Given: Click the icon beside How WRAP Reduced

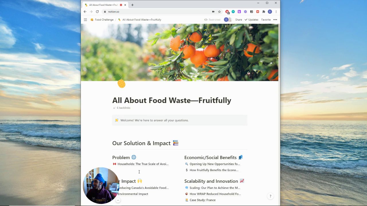Looking at the screenshot, I should click(x=187, y=194).
